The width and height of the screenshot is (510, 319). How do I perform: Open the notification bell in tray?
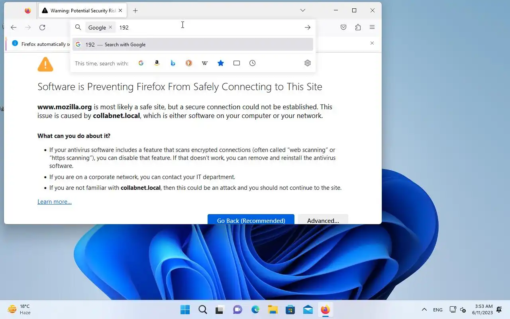[x=499, y=310]
